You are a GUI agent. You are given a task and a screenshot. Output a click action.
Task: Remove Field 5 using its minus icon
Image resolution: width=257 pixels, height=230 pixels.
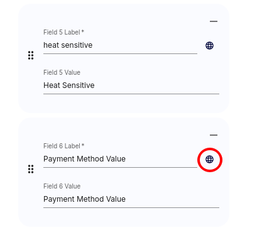[214, 21]
